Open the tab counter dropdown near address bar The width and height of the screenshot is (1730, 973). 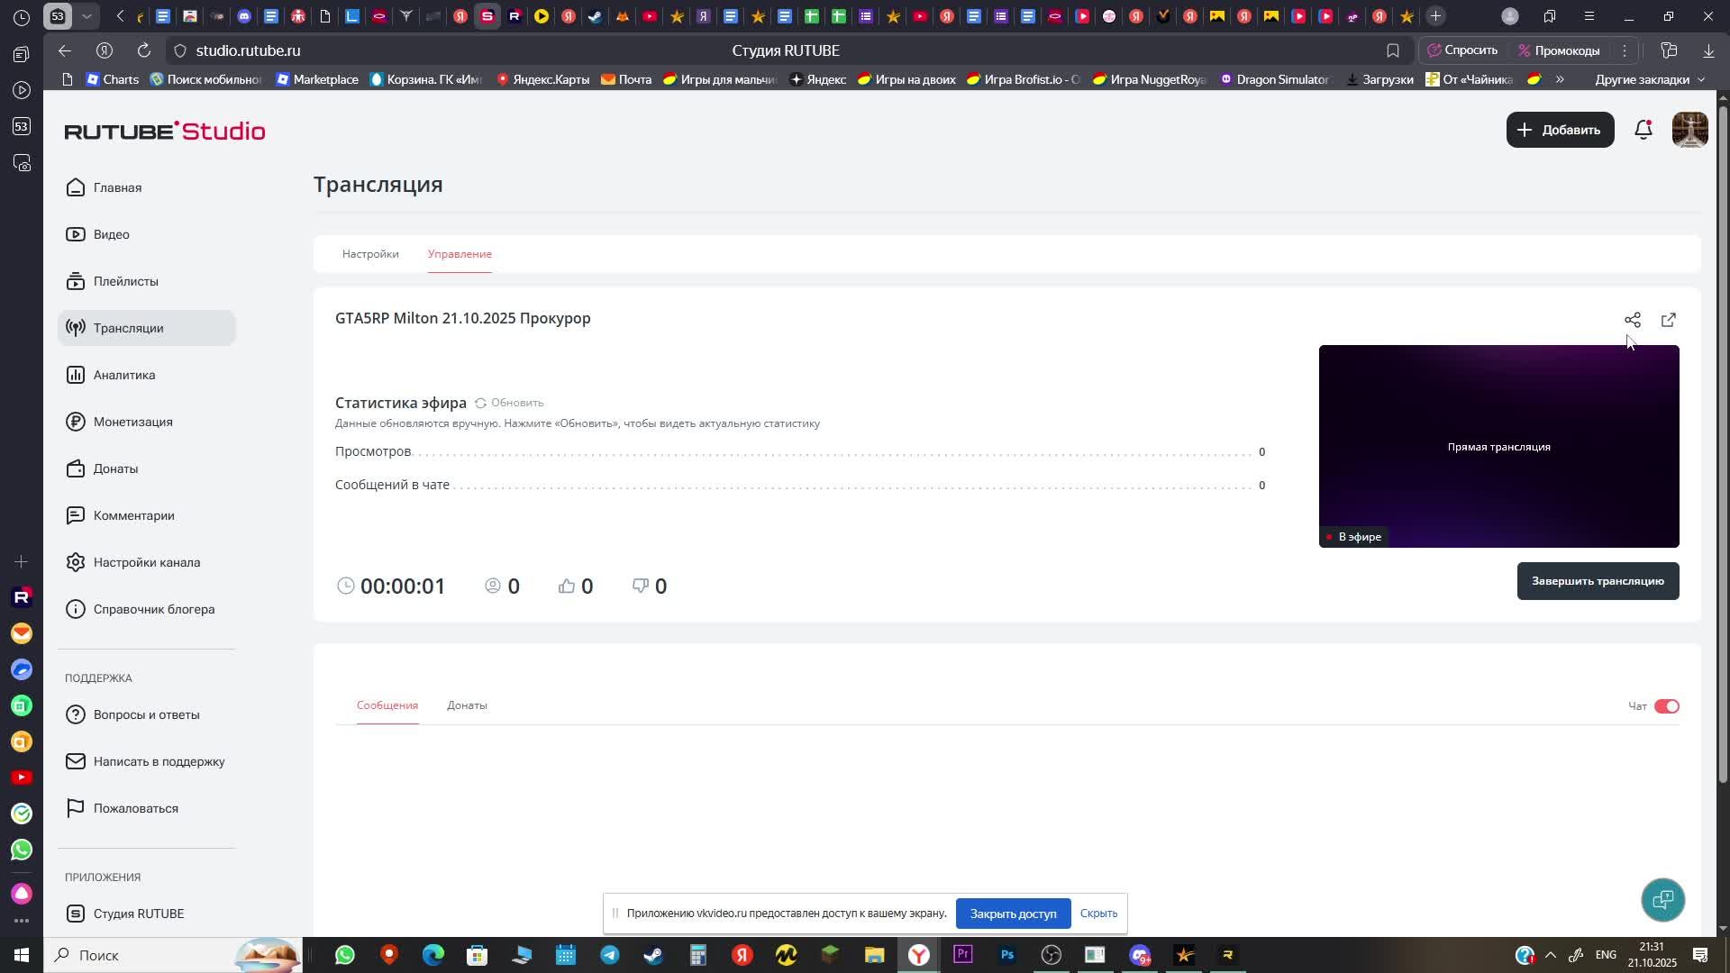[x=86, y=15]
